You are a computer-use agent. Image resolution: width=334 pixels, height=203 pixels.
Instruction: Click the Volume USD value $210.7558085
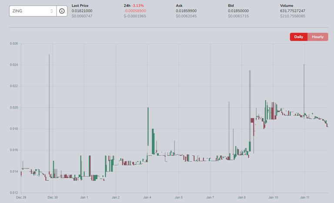[292, 16]
